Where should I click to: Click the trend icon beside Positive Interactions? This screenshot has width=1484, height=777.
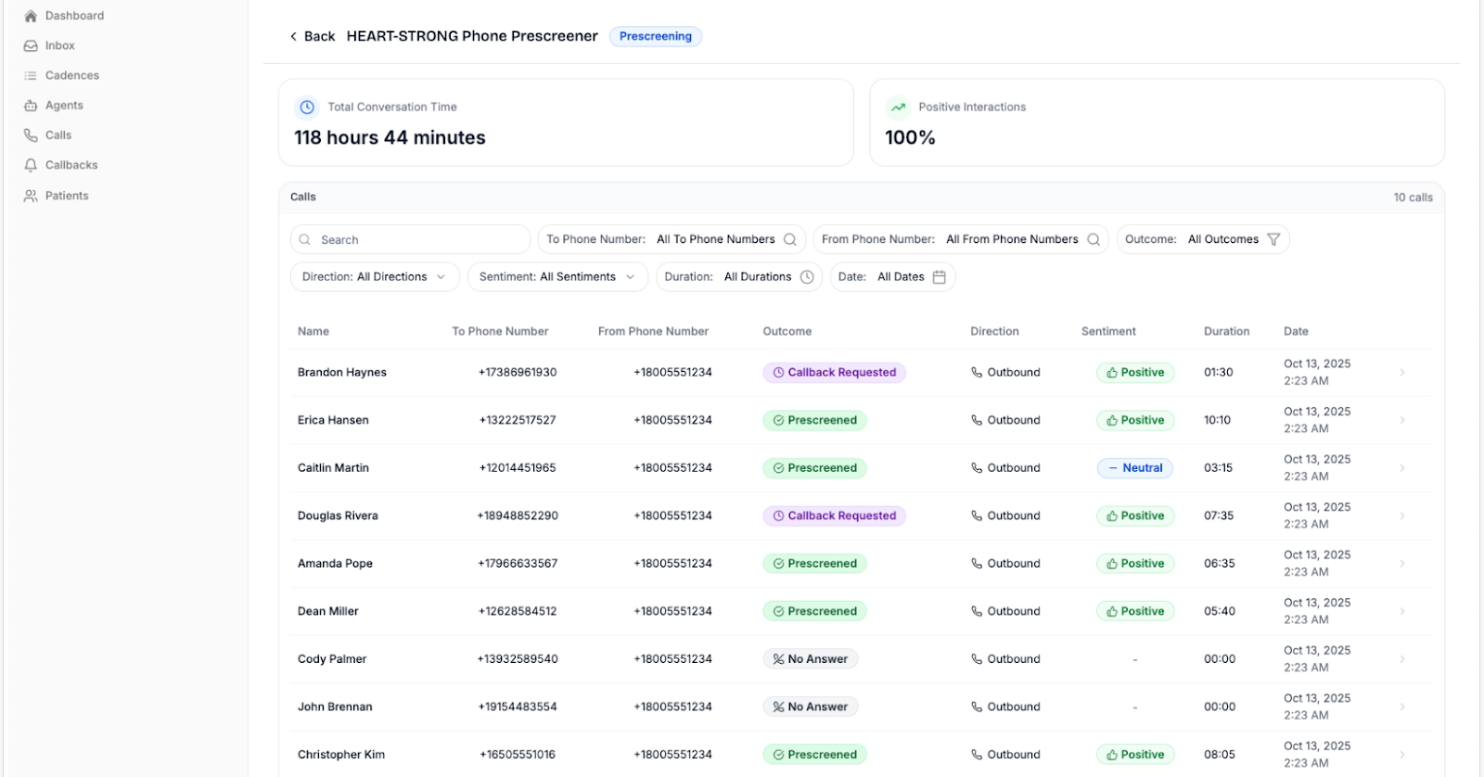coord(898,108)
